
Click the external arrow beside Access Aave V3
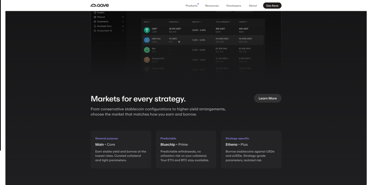coord(123,30)
